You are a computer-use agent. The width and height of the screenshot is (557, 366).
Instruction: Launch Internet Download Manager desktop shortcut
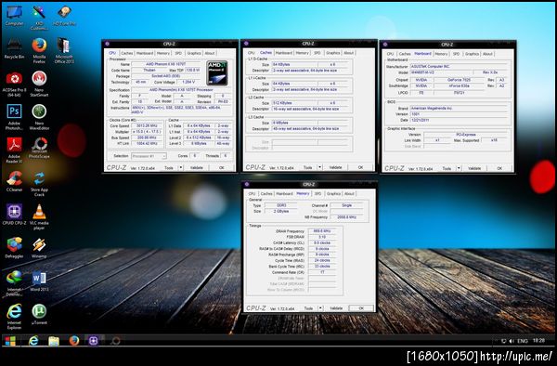coord(14,283)
